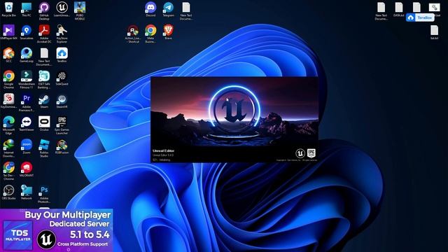This screenshot has width=448, height=252.
Task: Select the GCC desktop shortcut
Action: (x=9, y=55)
